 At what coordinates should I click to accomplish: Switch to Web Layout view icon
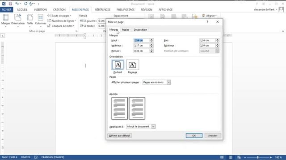(239, 157)
